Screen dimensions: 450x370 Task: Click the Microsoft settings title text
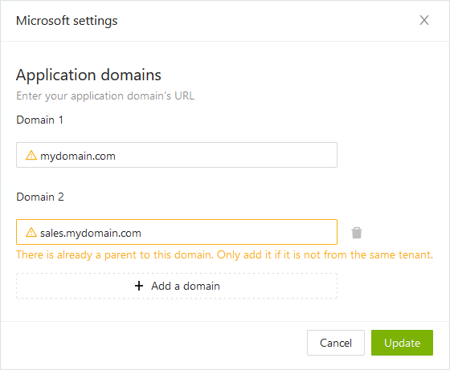click(x=67, y=21)
